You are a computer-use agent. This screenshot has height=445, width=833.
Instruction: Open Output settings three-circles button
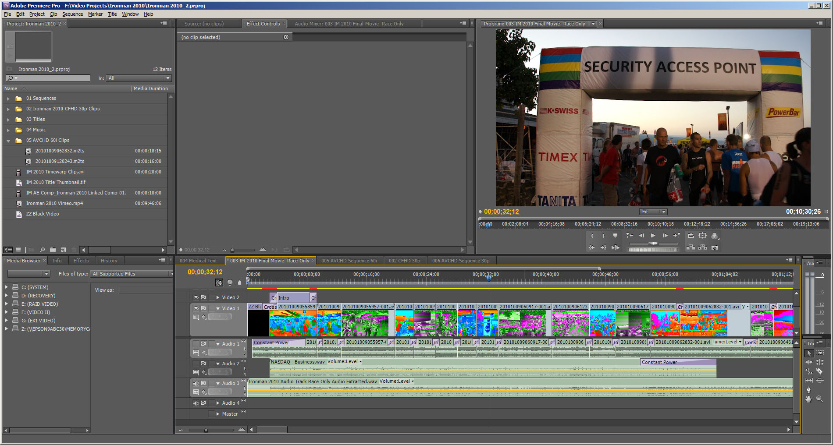[715, 236]
